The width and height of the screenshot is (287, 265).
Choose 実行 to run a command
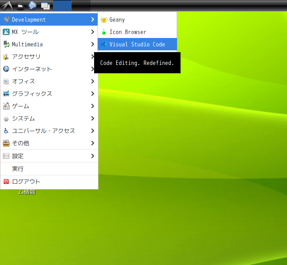tap(49, 169)
